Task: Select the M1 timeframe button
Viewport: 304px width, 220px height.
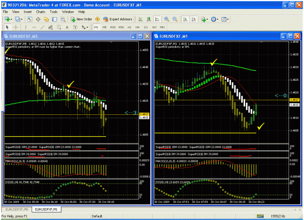Action: point(96,27)
